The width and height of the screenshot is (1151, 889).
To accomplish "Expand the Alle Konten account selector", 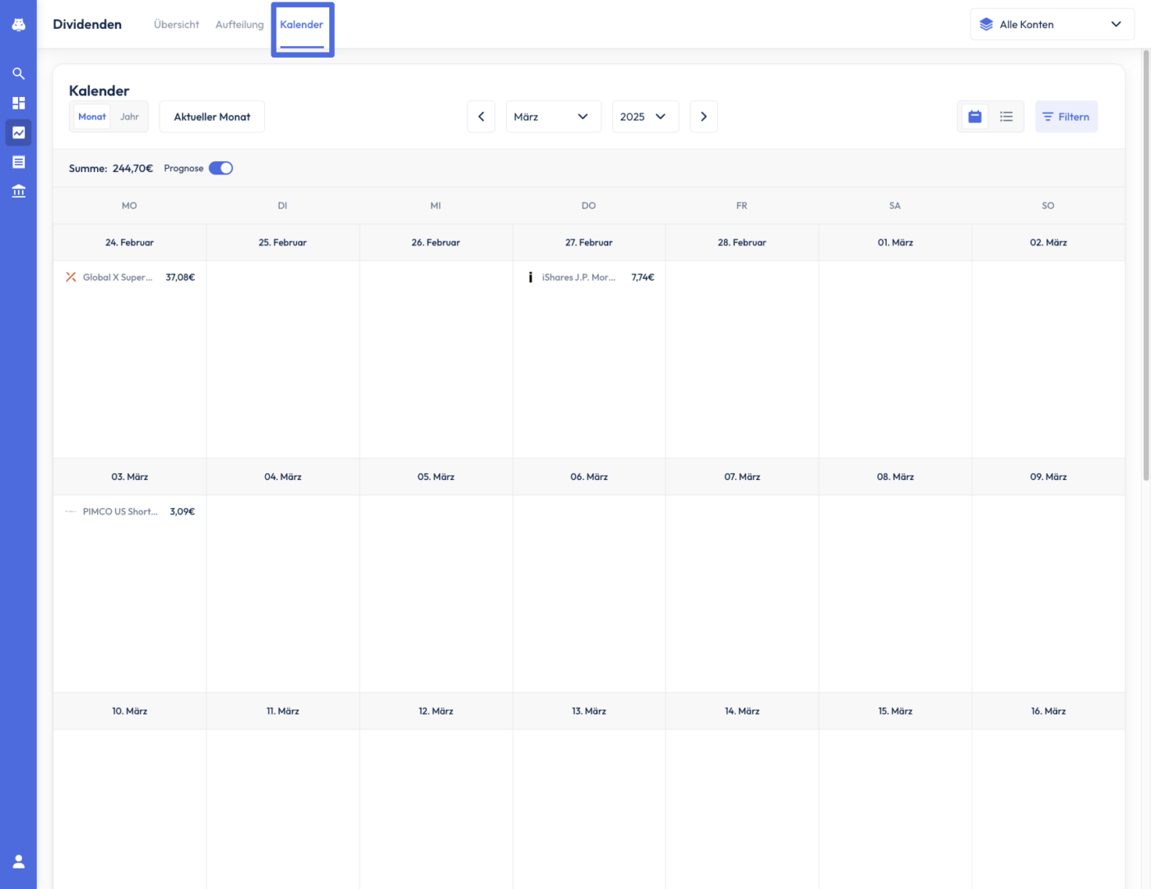I will tap(1052, 25).
